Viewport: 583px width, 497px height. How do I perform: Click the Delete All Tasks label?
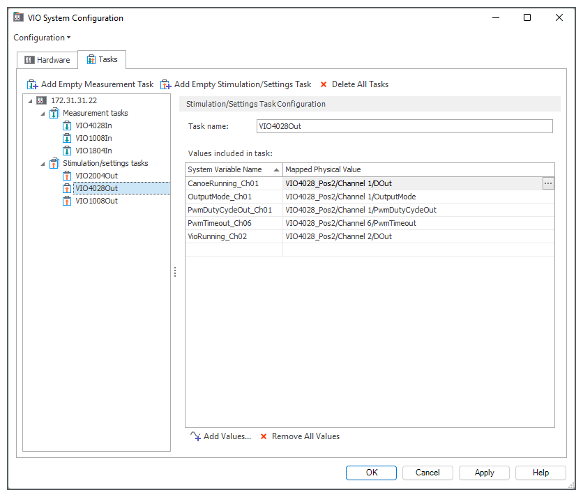point(360,84)
